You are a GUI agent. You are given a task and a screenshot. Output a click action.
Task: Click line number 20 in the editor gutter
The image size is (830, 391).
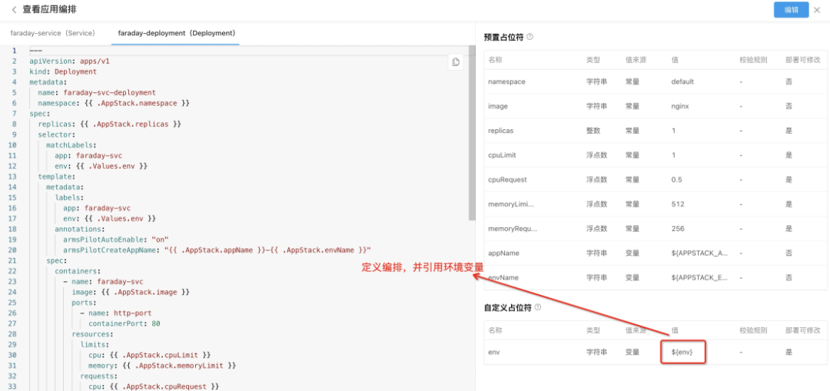(13, 250)
